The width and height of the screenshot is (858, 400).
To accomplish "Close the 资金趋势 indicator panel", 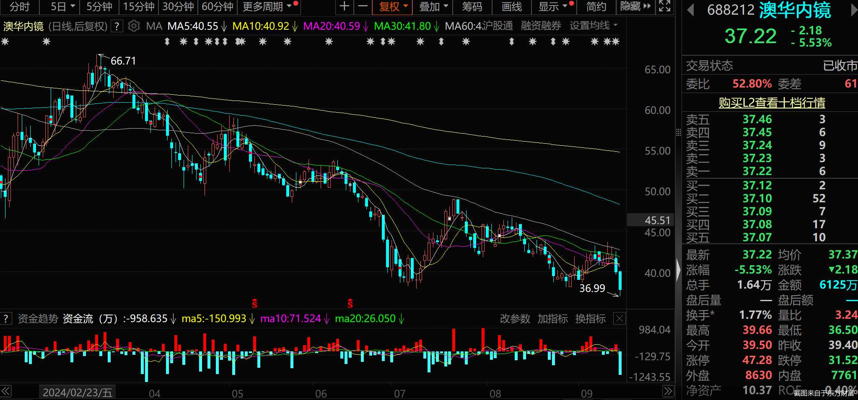I will [620, 319].
